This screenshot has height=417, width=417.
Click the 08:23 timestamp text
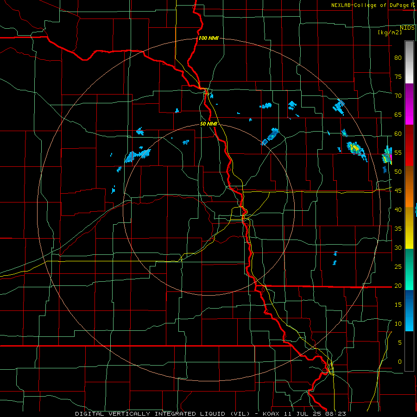click(x=336, y=414)
